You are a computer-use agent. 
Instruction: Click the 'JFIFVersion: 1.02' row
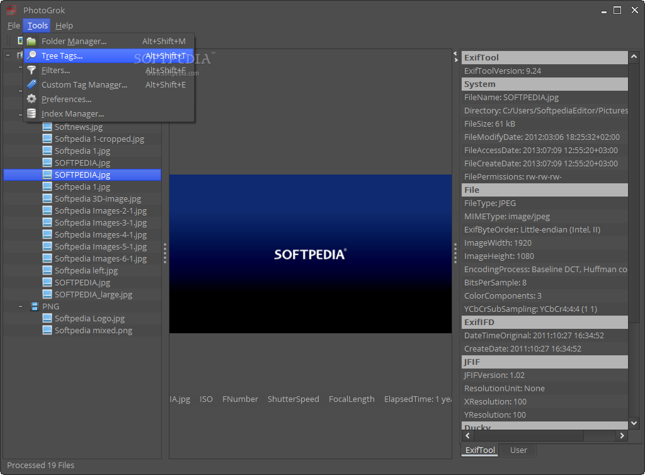pyautogui.click(x=545, y=375)
